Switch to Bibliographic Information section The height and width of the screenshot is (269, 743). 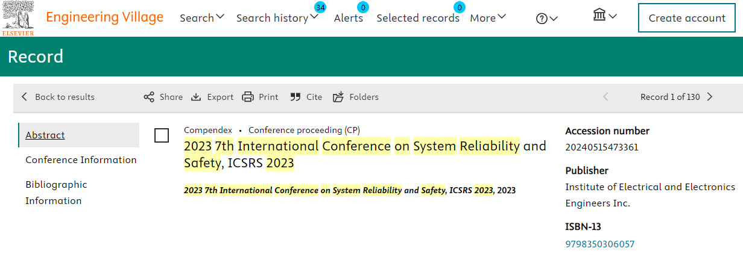[56, 193]
